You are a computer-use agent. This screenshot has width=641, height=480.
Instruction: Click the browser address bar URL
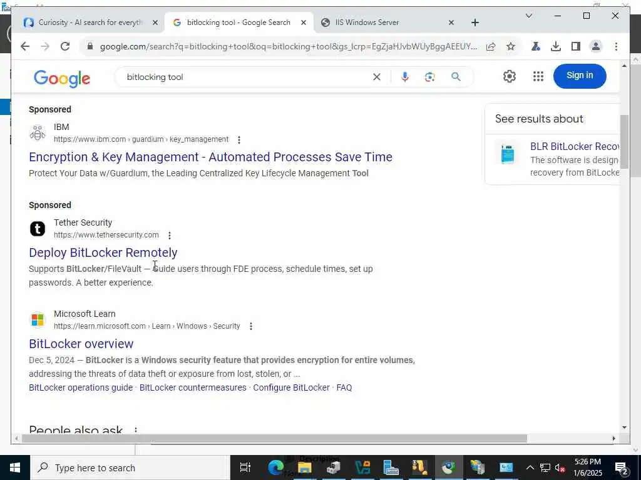point(288,46)
